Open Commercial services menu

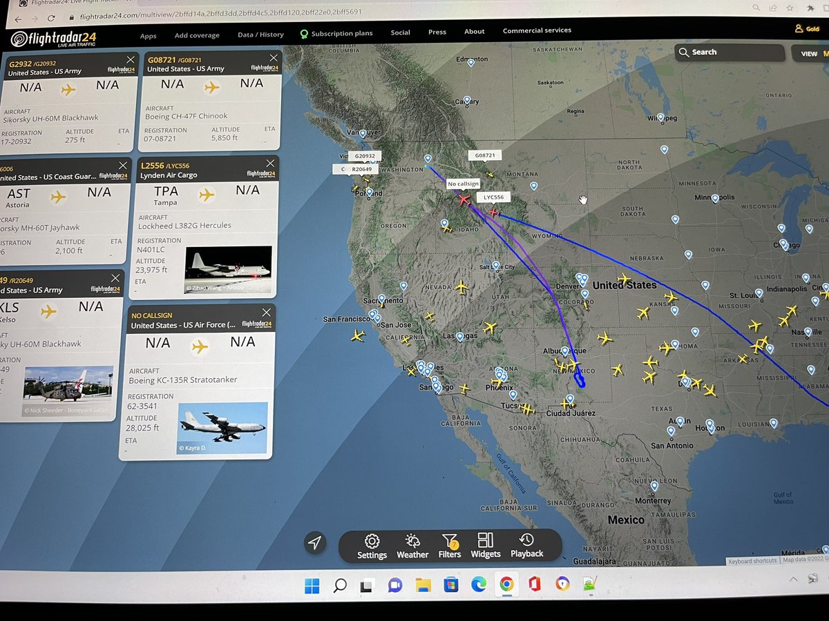(x=537, y=30)
